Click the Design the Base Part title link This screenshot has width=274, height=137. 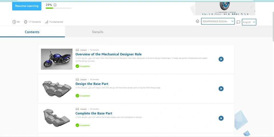(92, 84)
